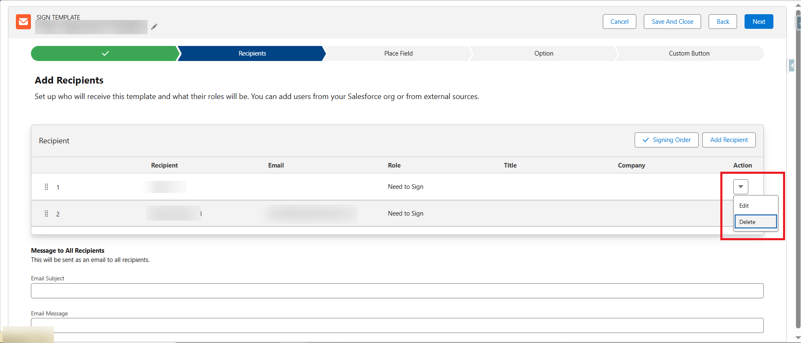This screenshot has width=801, height=343.
Task: Click the green completed step checkmark
Action: [x=105, y=53]
